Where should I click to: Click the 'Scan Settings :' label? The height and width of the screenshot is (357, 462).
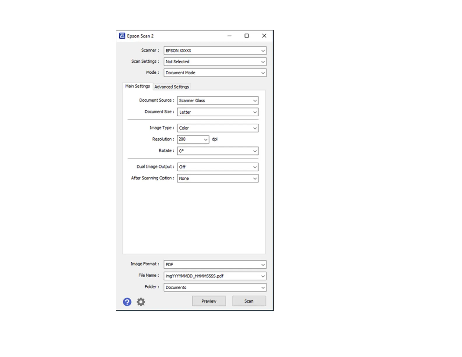[145, 62]
